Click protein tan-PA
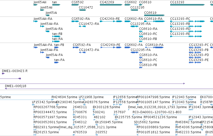This screenshot has width=213, height=136. (x=56, y=63)
